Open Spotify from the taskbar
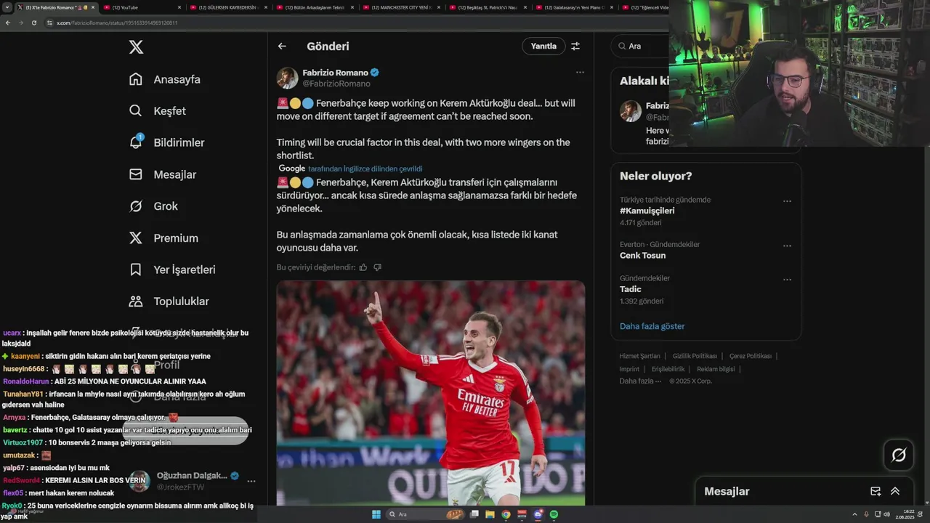The image size is (930, 523). (x=554, y=514)
